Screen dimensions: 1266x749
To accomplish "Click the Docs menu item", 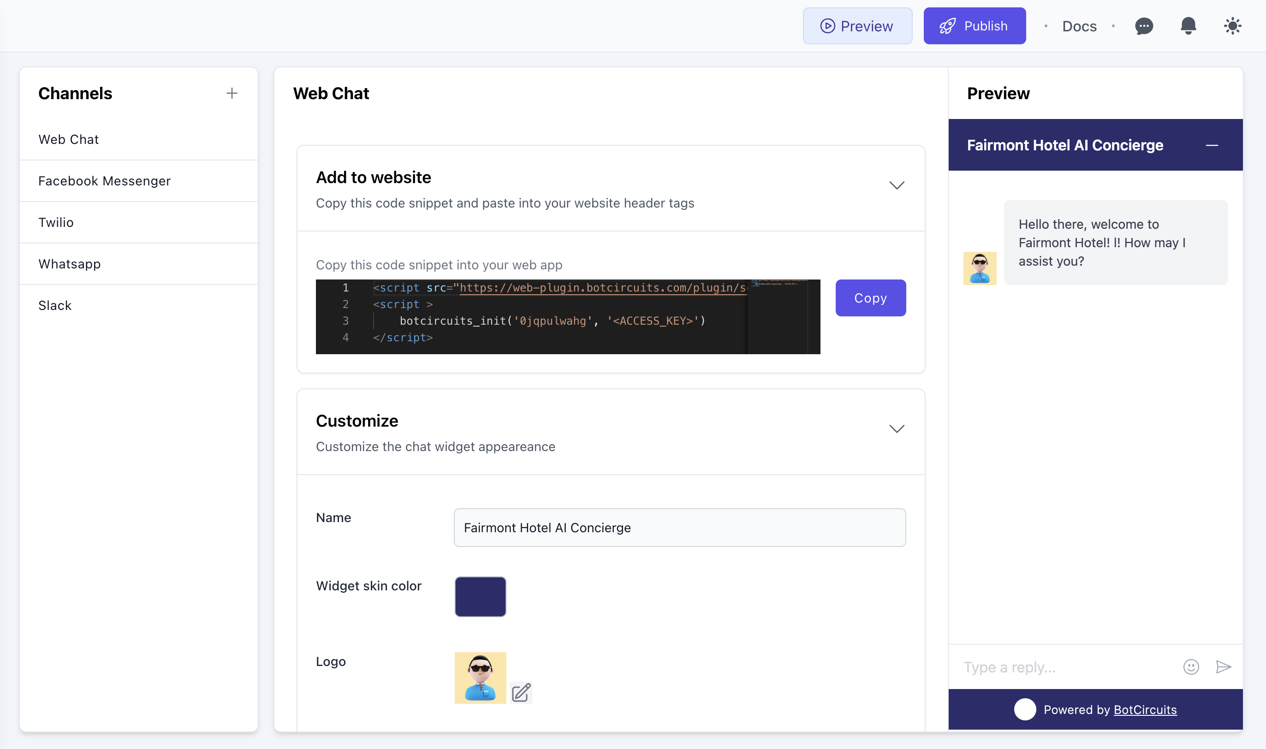I will tap(1079, 25).
